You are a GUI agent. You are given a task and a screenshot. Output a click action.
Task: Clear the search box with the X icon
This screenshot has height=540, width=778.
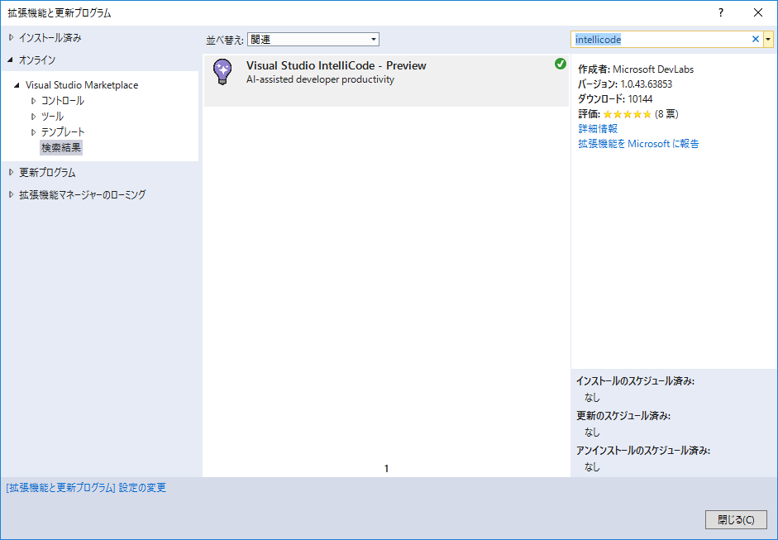tap(755, 39)
